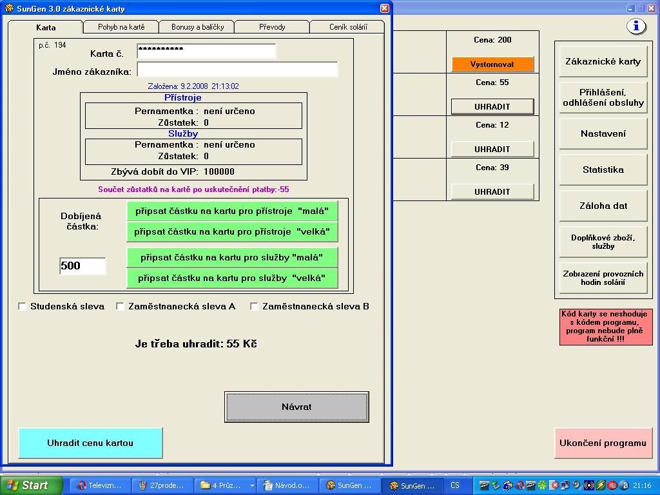
Task: Click the "Je třeba uhradit: 55 Kč" text
Action: pyautogui.click(x=196, y=344)
